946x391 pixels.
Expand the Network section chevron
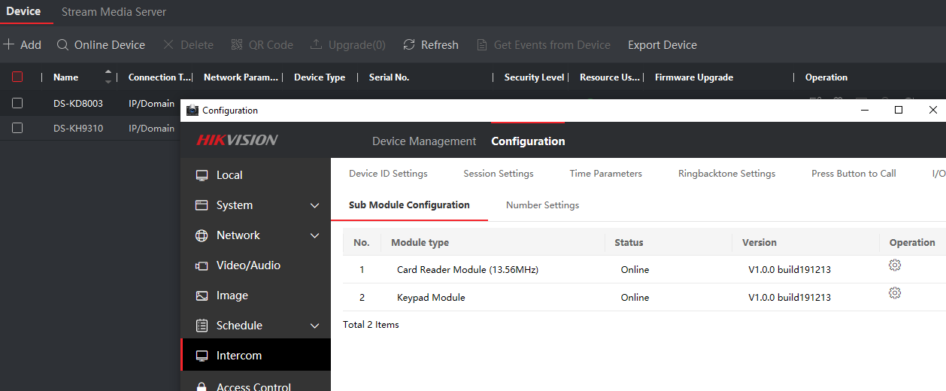[315, 235]
